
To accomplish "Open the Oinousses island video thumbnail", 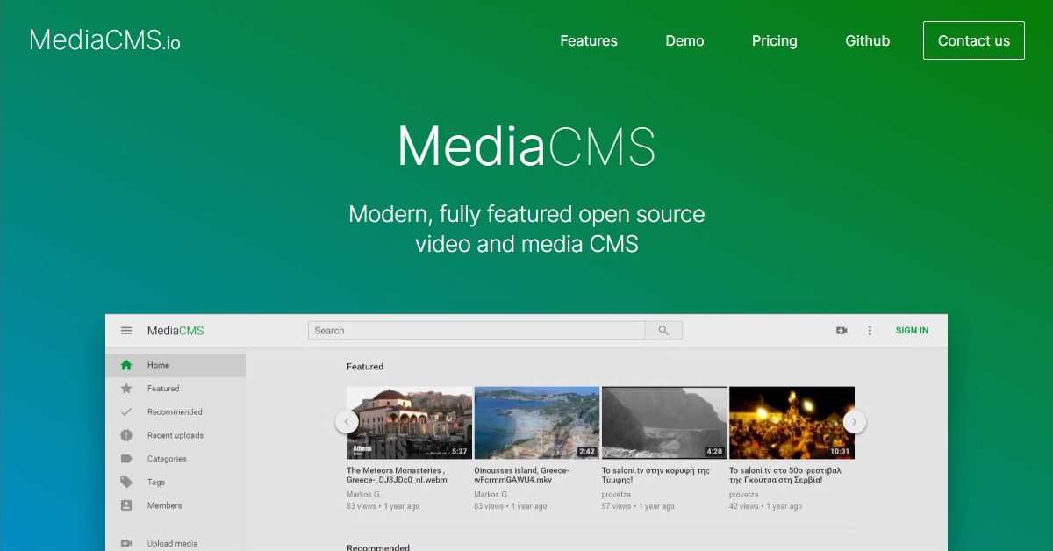I will coord(536,422).
